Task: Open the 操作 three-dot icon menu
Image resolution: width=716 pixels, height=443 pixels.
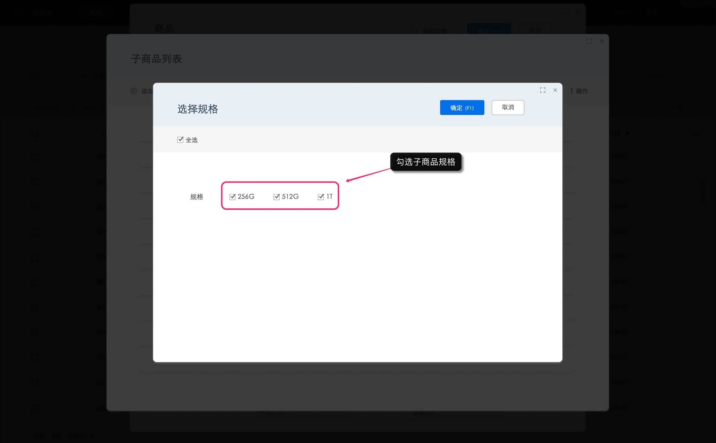Action: 572,91
